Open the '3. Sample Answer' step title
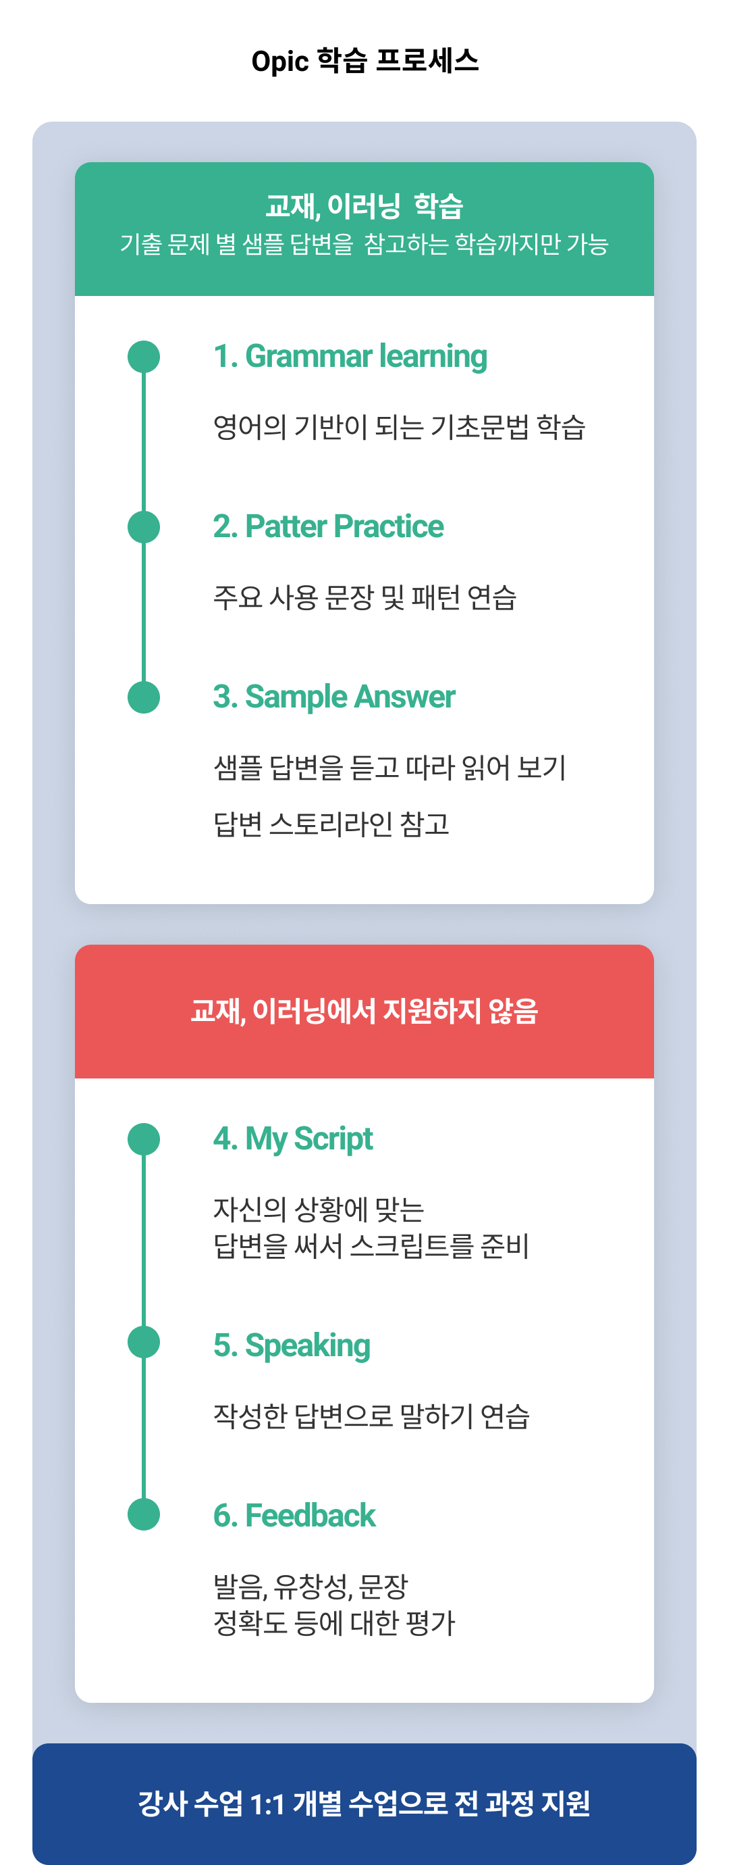 [x=334, y=697]
